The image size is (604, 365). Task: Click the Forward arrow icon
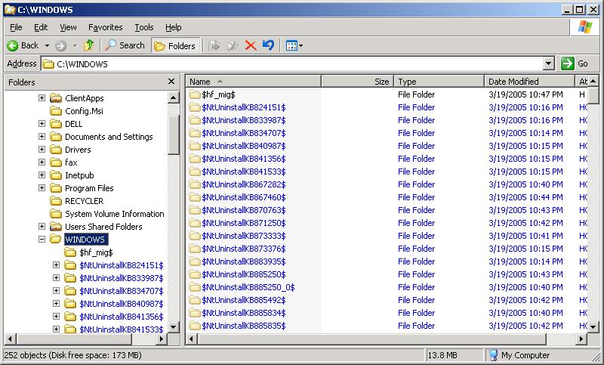coord(60,46)
